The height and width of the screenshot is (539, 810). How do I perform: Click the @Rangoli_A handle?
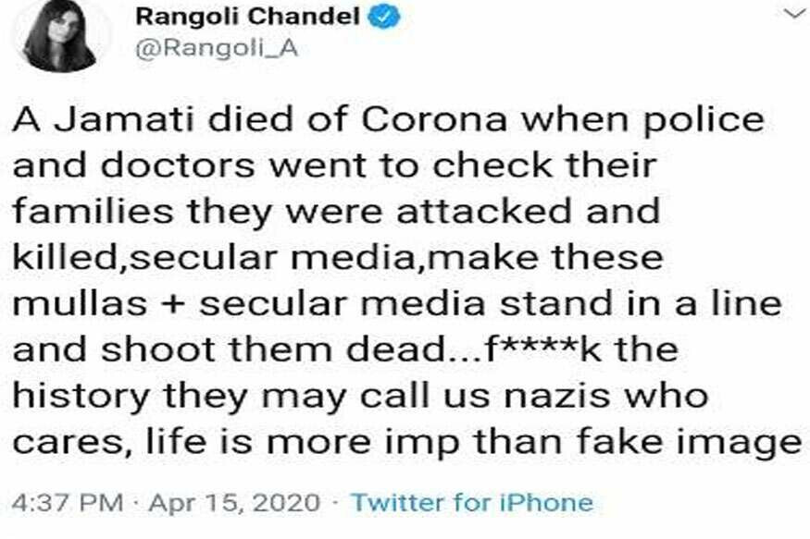tap(217, 49)
